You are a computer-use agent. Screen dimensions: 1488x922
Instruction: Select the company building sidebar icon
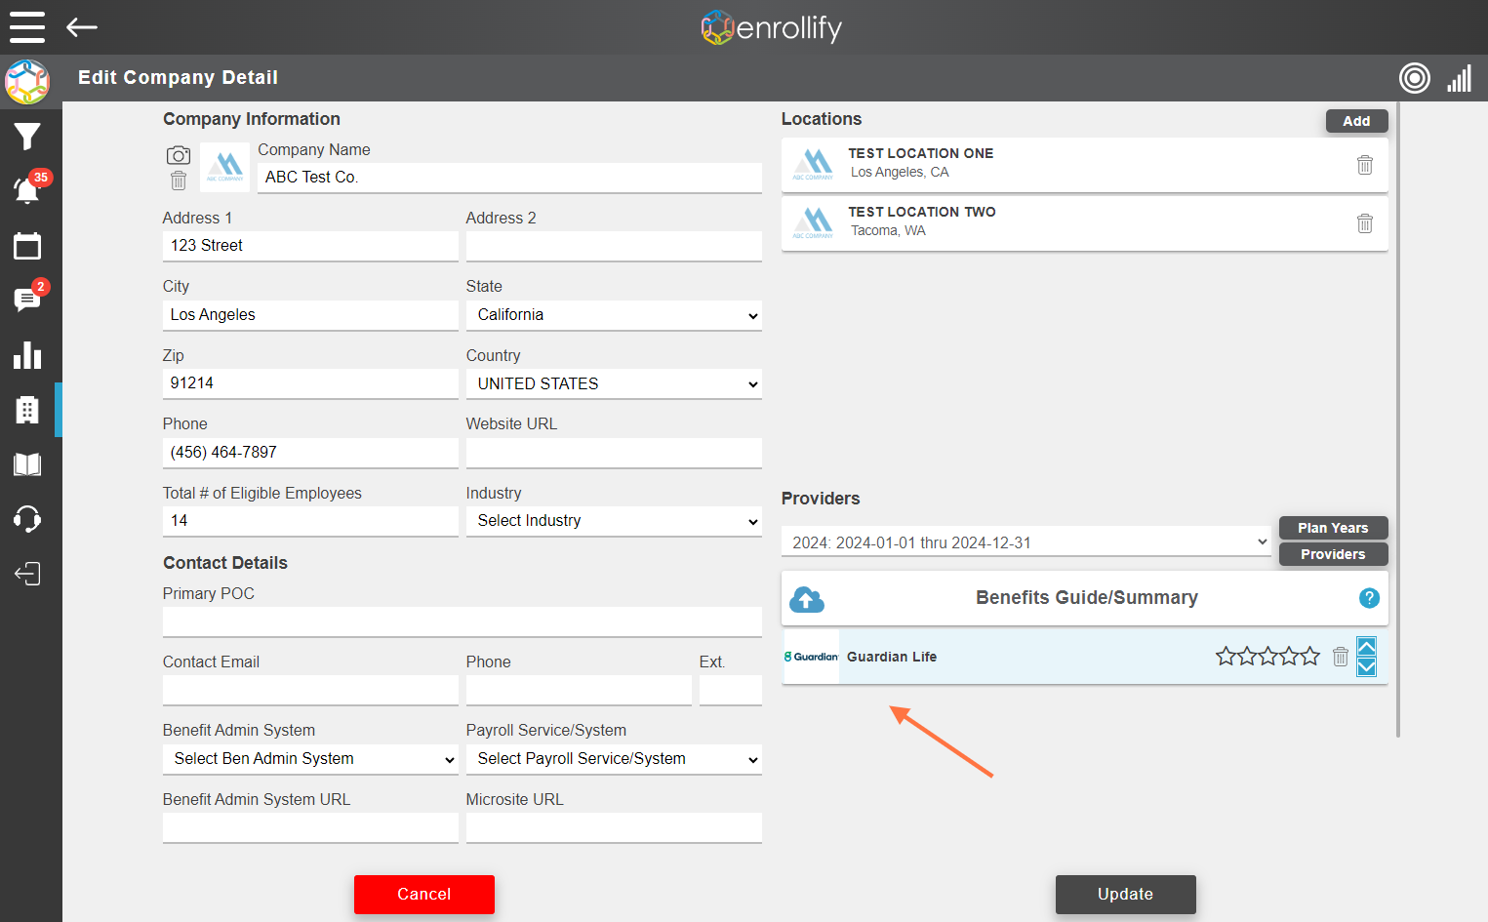coord(27,410)
